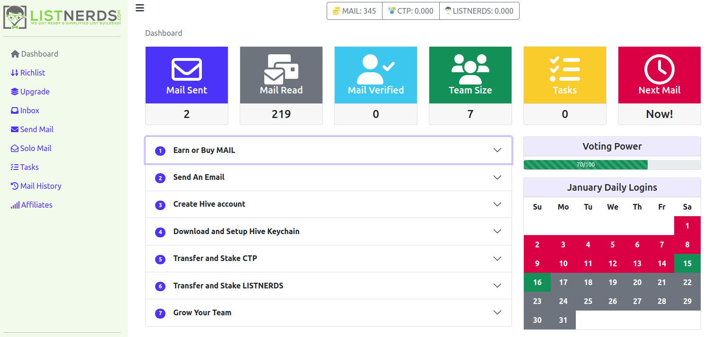Viewport: 712px width, 337px height.
Task: Select gray day 22 in calendar
Action: (x=687, y=282)
